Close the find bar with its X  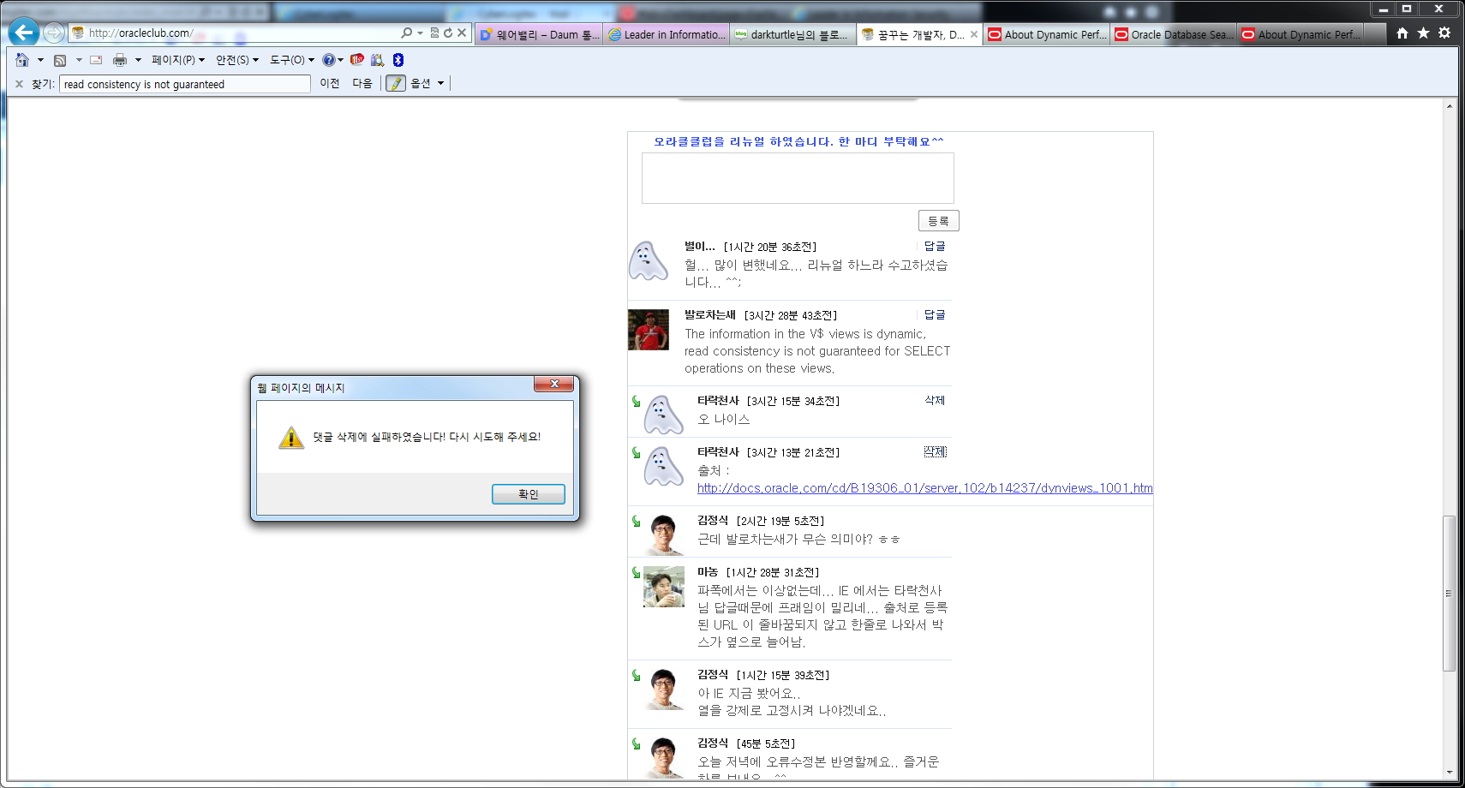tap(19, 84)
